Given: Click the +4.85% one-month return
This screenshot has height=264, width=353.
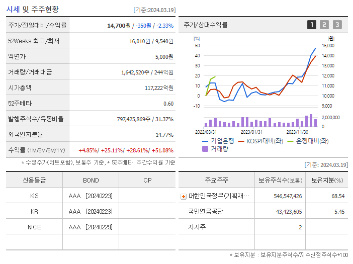Looking at the screenshot, I should pos(88,150).
